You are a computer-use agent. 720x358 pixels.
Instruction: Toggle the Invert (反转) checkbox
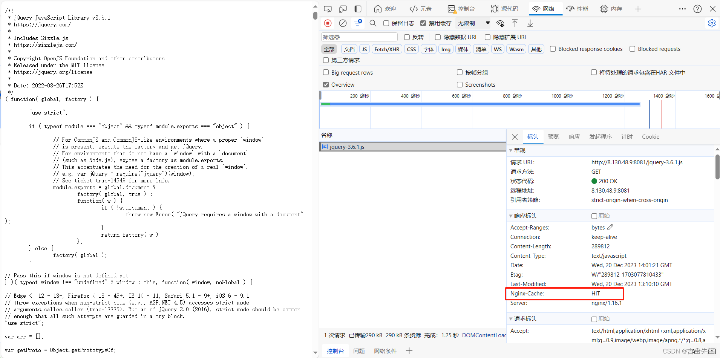coord(407,37)
